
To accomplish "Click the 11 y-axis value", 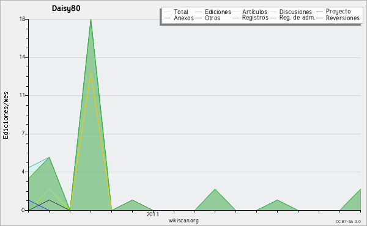I will coord(22,95).
